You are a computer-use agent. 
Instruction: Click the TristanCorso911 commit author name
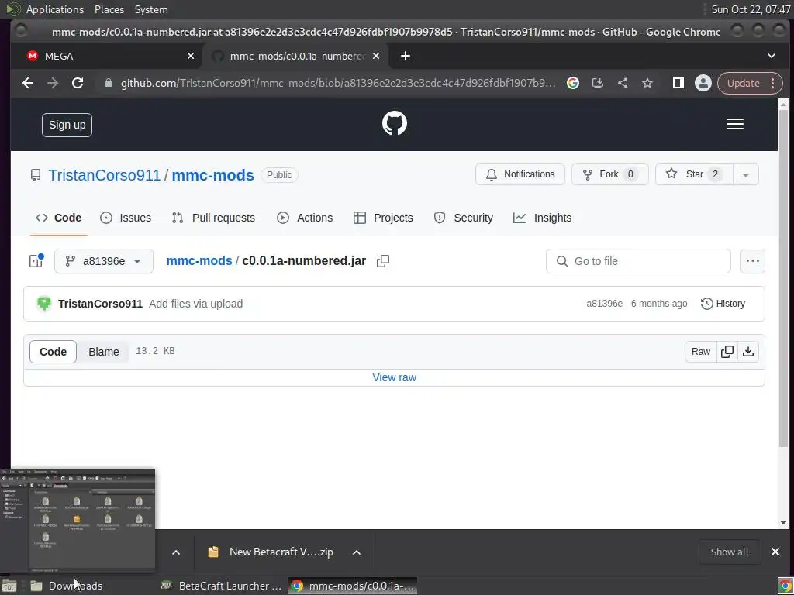point(100,304)
